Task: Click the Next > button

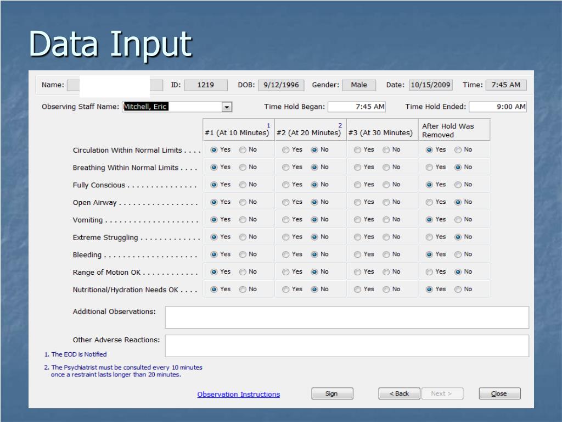Action: pos(442,393)
